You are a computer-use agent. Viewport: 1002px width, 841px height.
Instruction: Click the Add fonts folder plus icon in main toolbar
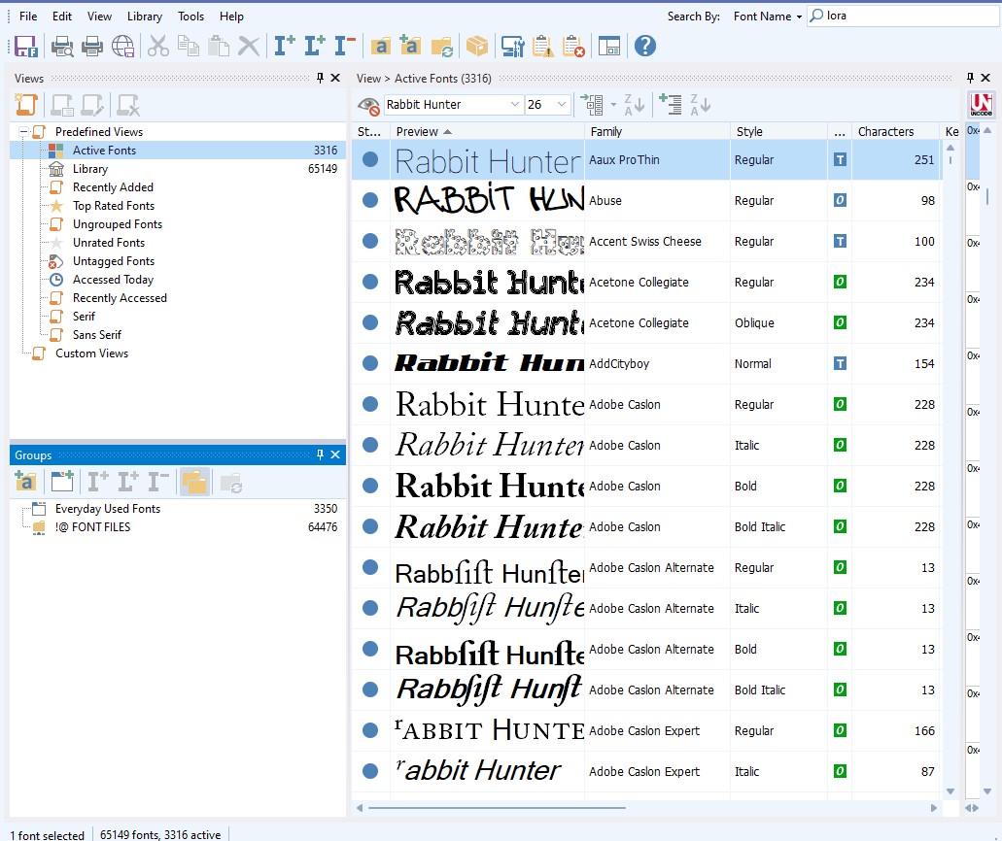click(x=409, y=46)
